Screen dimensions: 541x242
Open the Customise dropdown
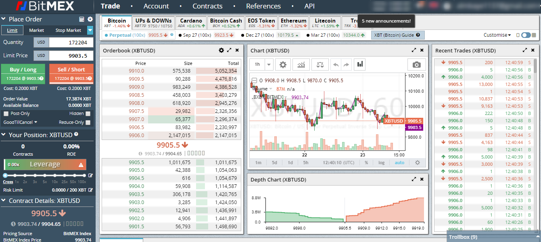click(497, 35)
